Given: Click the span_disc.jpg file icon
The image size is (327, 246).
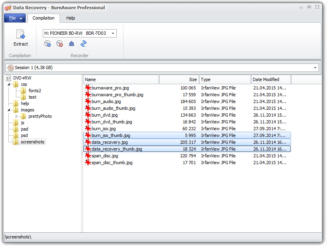Looking at the screenshot, I should (x=88, y=156).
